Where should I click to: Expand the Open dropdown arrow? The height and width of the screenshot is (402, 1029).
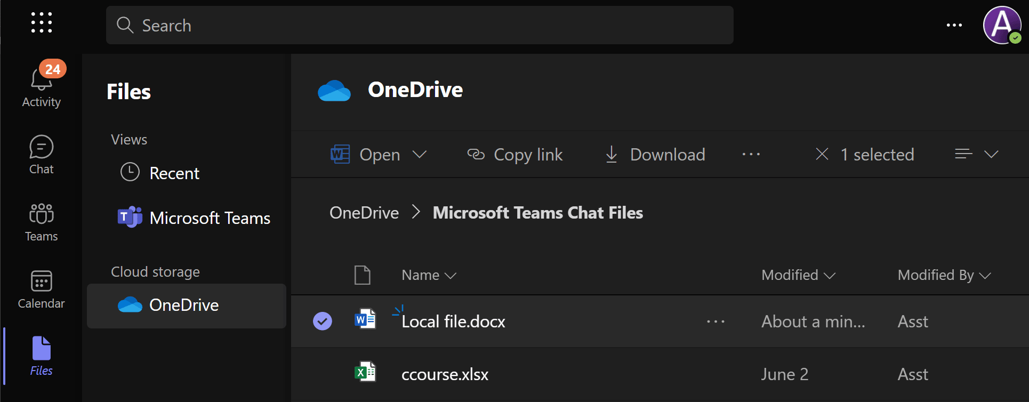(420, 155)
